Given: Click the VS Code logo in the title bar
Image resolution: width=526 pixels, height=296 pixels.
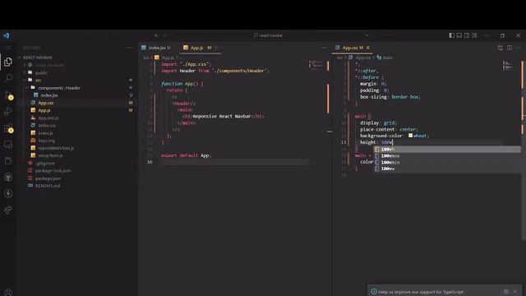Looking at the screenshot, I should tap(6, 35).
